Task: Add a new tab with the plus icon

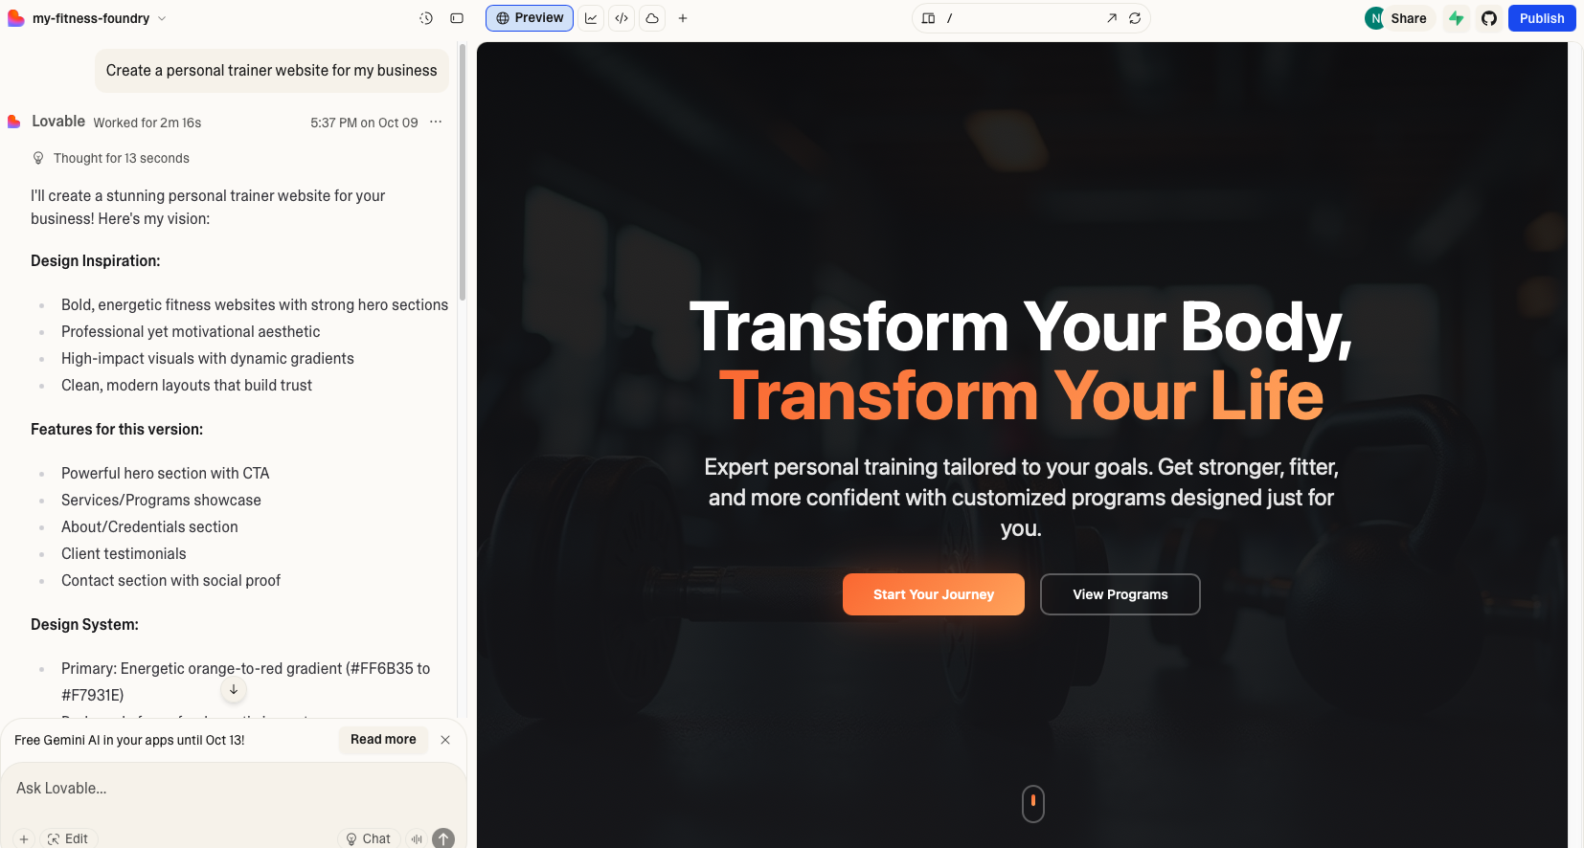Action: [683, 18]
